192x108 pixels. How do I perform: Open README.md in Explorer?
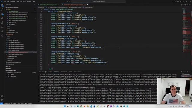click(10, 64)
